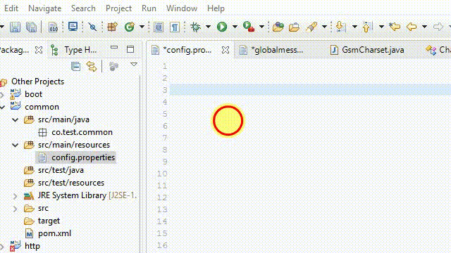Open the Project menu
The image size is (451, 253).
click(x=118, y=8)
